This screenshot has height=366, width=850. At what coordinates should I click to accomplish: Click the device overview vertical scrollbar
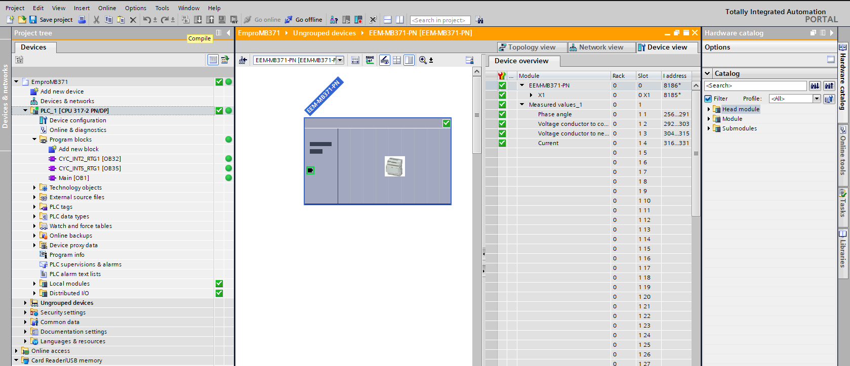point(696,152)
